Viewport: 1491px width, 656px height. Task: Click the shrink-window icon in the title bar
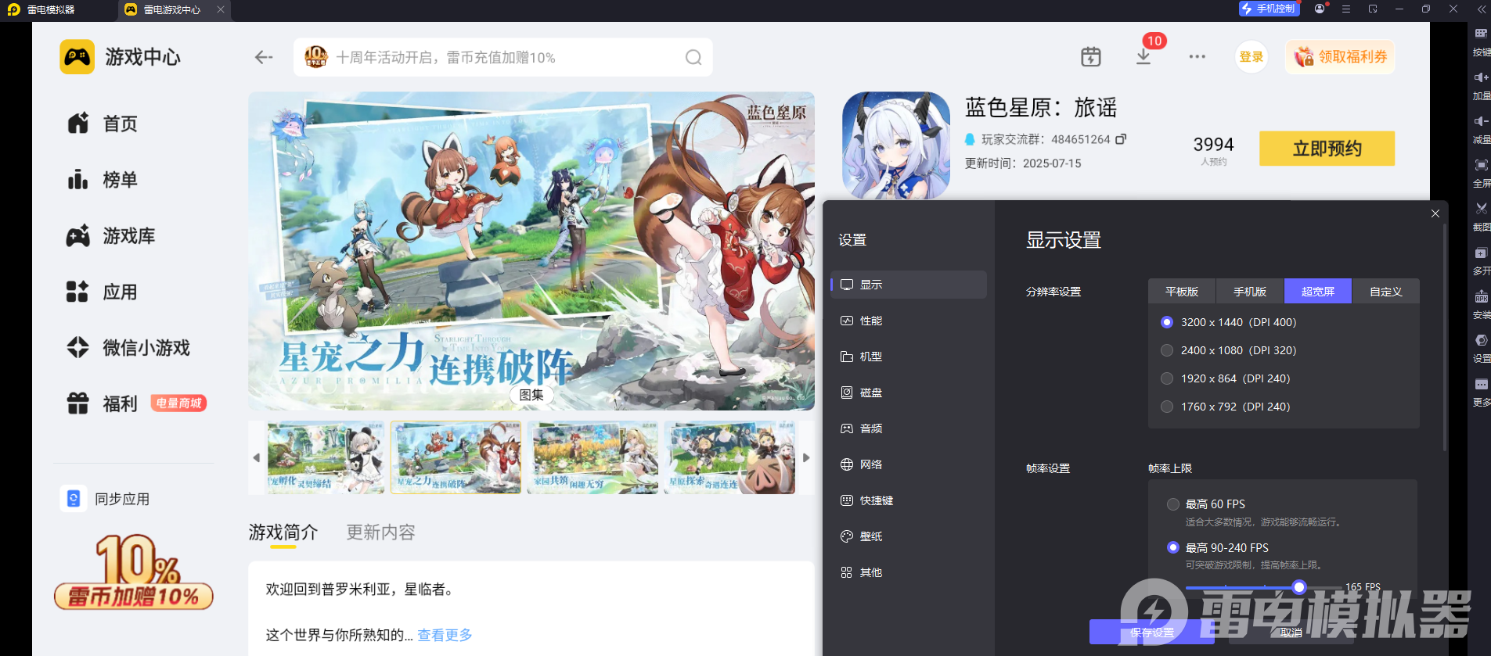[x=1373, y=9]
